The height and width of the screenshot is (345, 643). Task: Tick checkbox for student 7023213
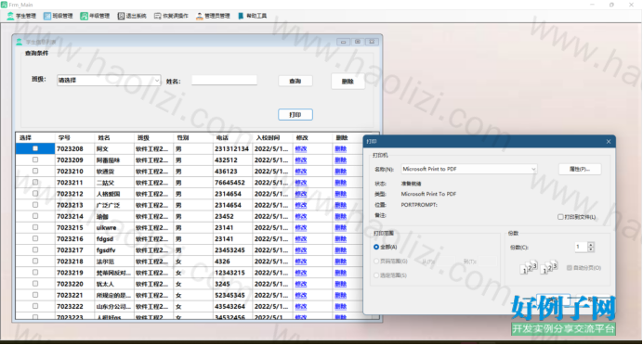[x=35, y=205]
